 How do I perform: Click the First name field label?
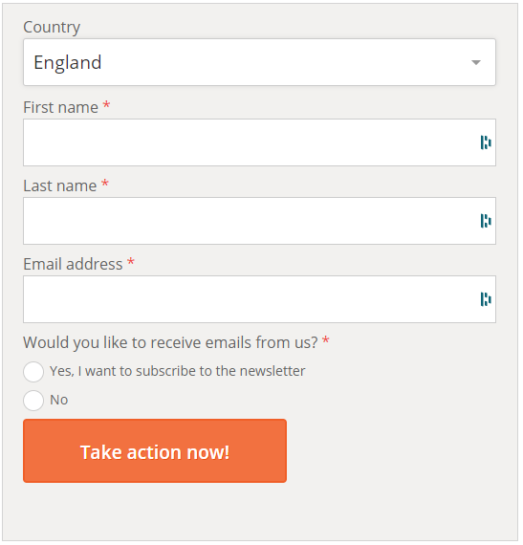click(61, 107)
